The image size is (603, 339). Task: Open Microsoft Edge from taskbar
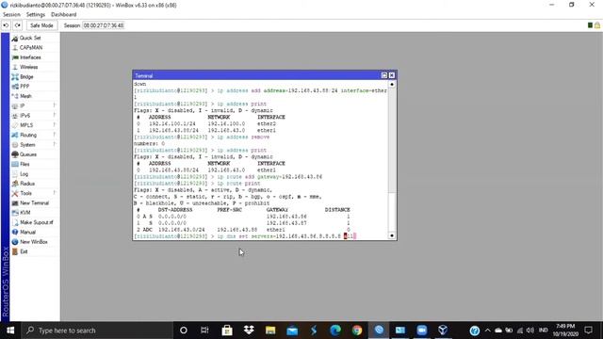[335, 331]
